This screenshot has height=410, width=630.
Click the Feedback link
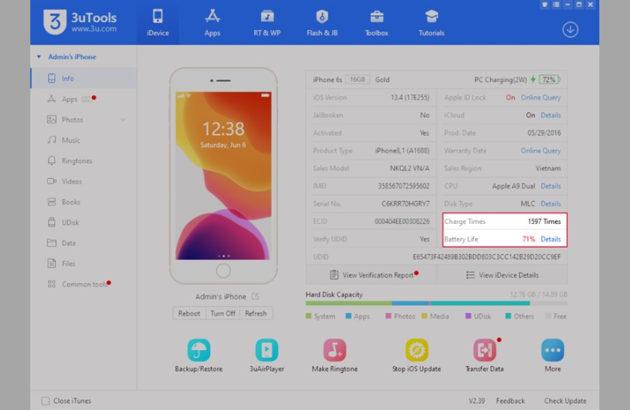[x=510, y=401]
